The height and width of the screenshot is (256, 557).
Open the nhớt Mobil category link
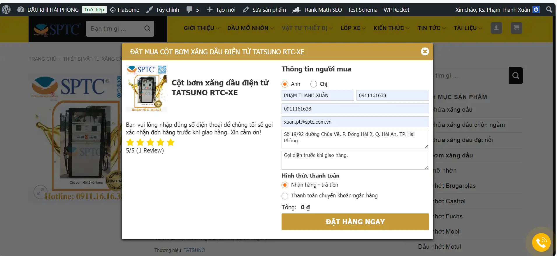tap(447, 232)
